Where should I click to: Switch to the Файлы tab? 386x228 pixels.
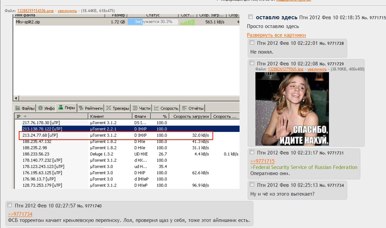(25, 108)
